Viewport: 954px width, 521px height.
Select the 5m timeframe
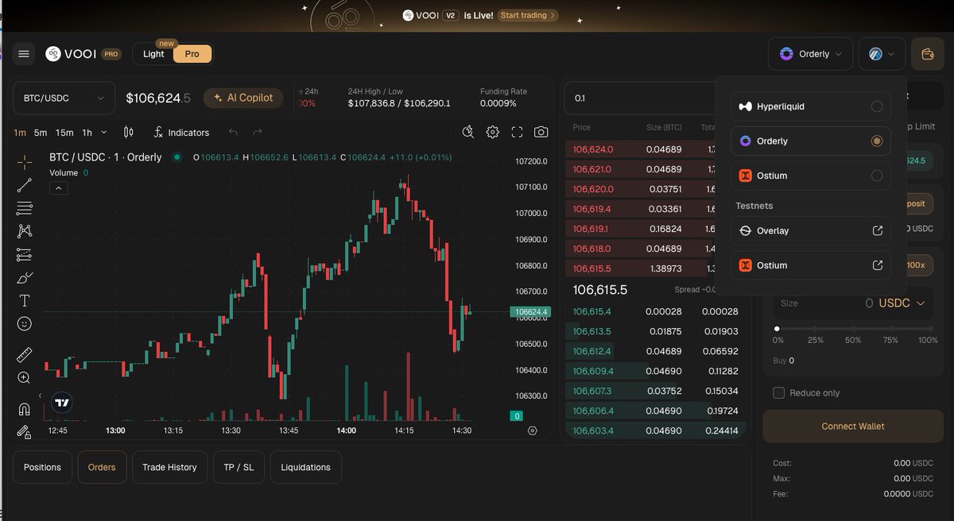(x=41, y=133)
